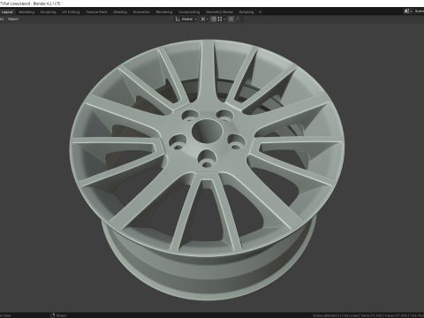
Task: Toggle the snapping magnet button
Action: [x=214, y=19]
